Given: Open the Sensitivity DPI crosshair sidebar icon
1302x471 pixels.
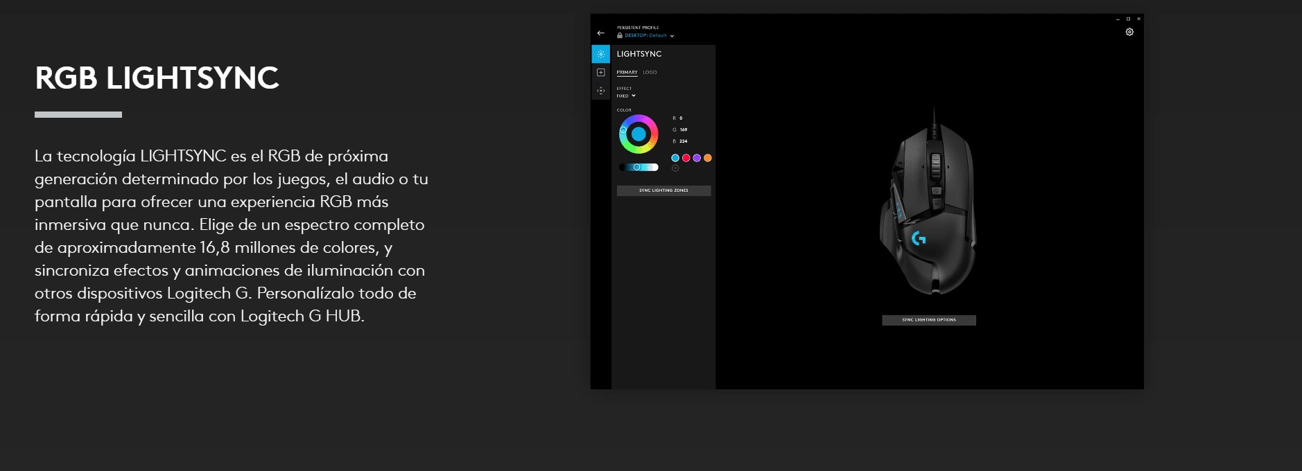Looking at the screenshot, I should point(600,91).
